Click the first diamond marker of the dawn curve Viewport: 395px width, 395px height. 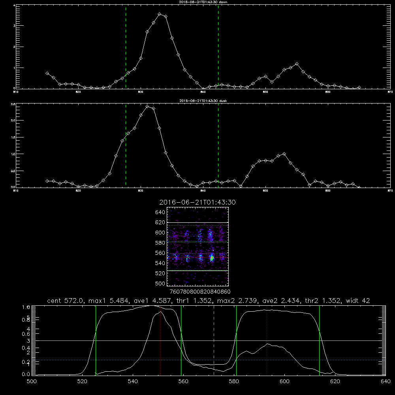coord(47,73)
